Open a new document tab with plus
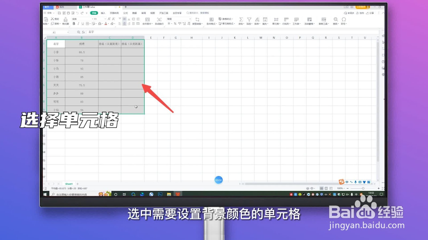 [x=126, y=7]
